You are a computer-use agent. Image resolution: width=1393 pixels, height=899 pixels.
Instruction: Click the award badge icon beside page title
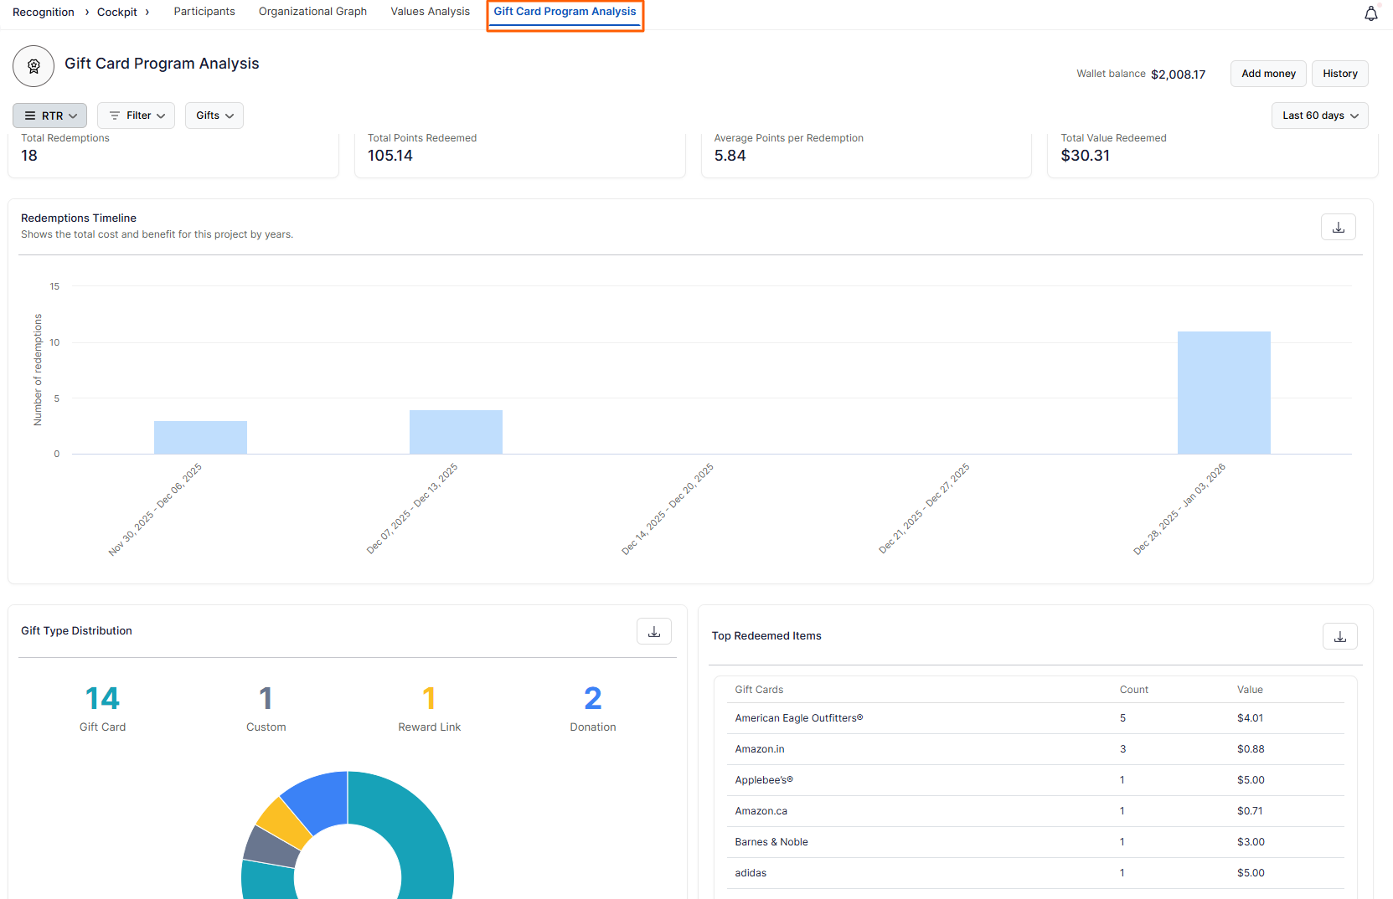pyautogui.click(x=34, y=66)
